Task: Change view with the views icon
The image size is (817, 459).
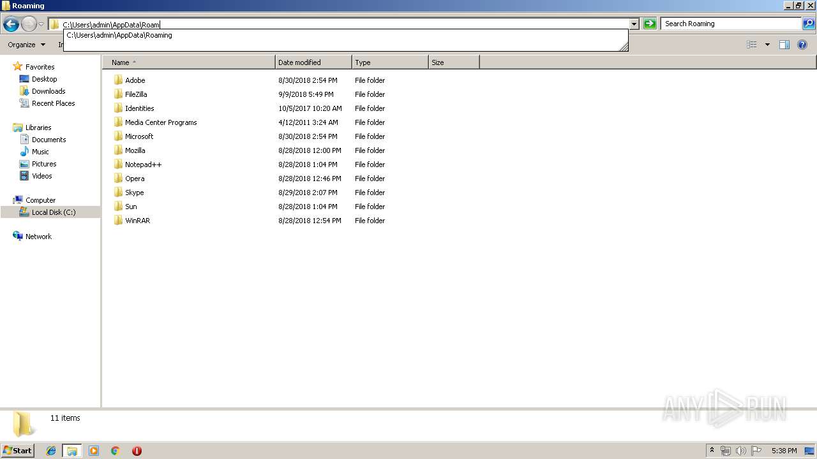Action: coord(752,45)
